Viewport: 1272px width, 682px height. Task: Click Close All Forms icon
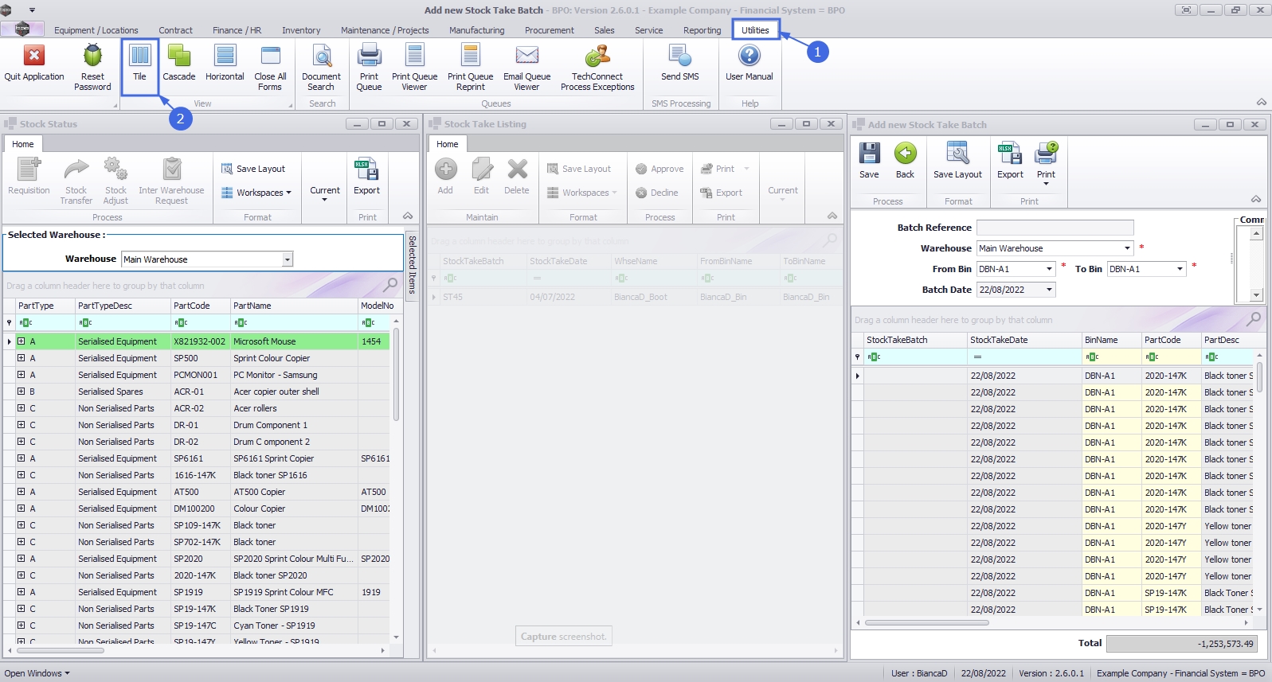[270, 68]
